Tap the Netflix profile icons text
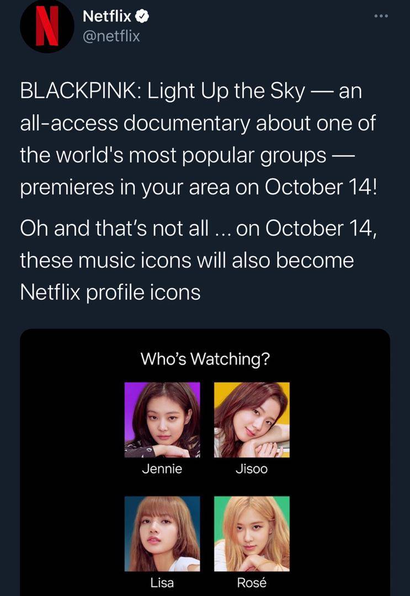Viewport: 410px width, 596px height. (x=110, y=292)
